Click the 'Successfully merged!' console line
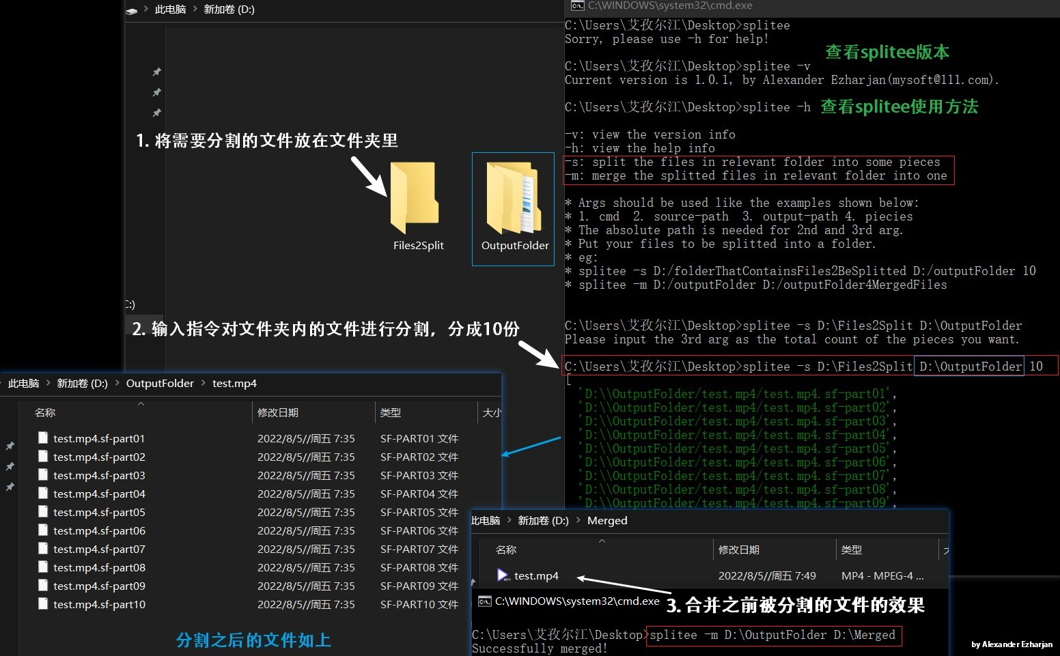Screen dimensions: 1060x656 point(540,648)
